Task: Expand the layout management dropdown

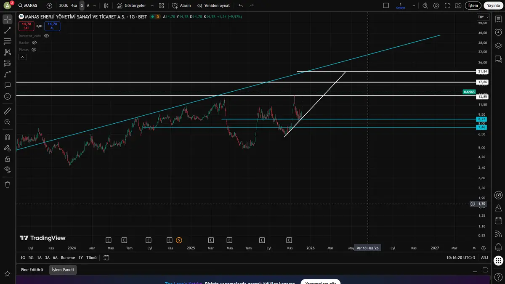Action: point(414,5)
